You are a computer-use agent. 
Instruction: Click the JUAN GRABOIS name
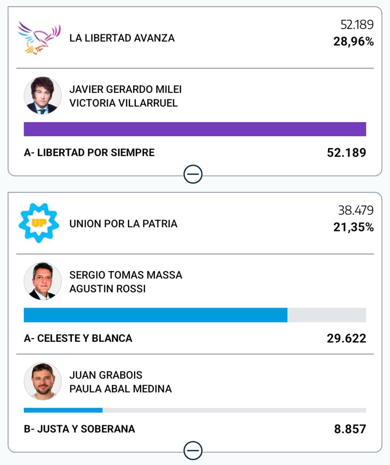coord(106,375)
